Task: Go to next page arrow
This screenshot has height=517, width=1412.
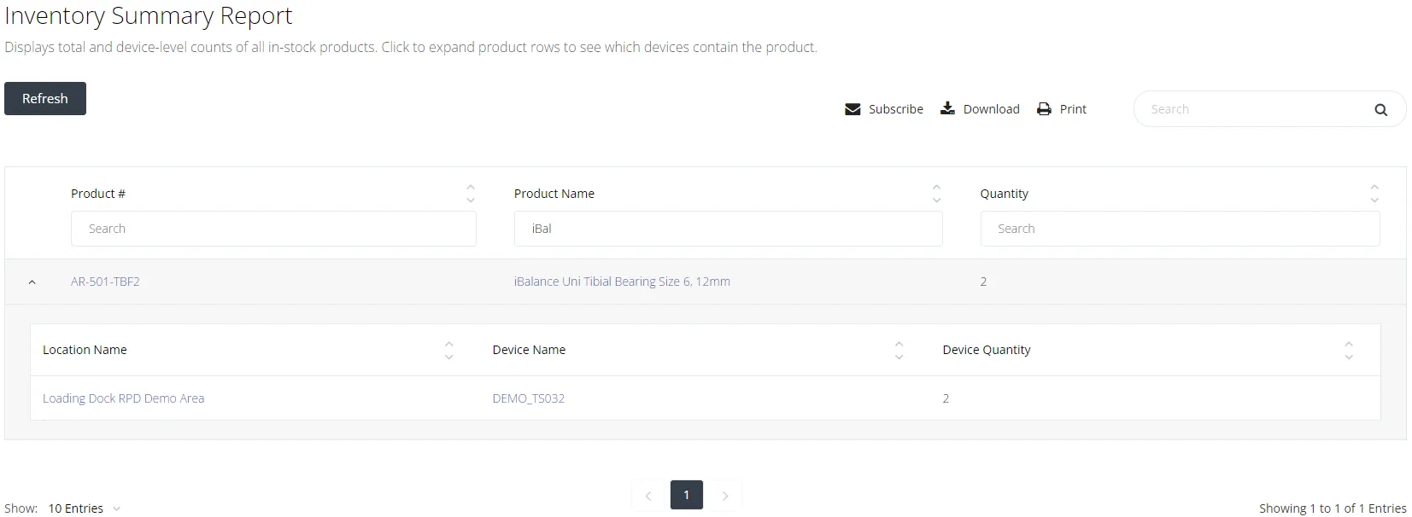Action: [725, 496]
